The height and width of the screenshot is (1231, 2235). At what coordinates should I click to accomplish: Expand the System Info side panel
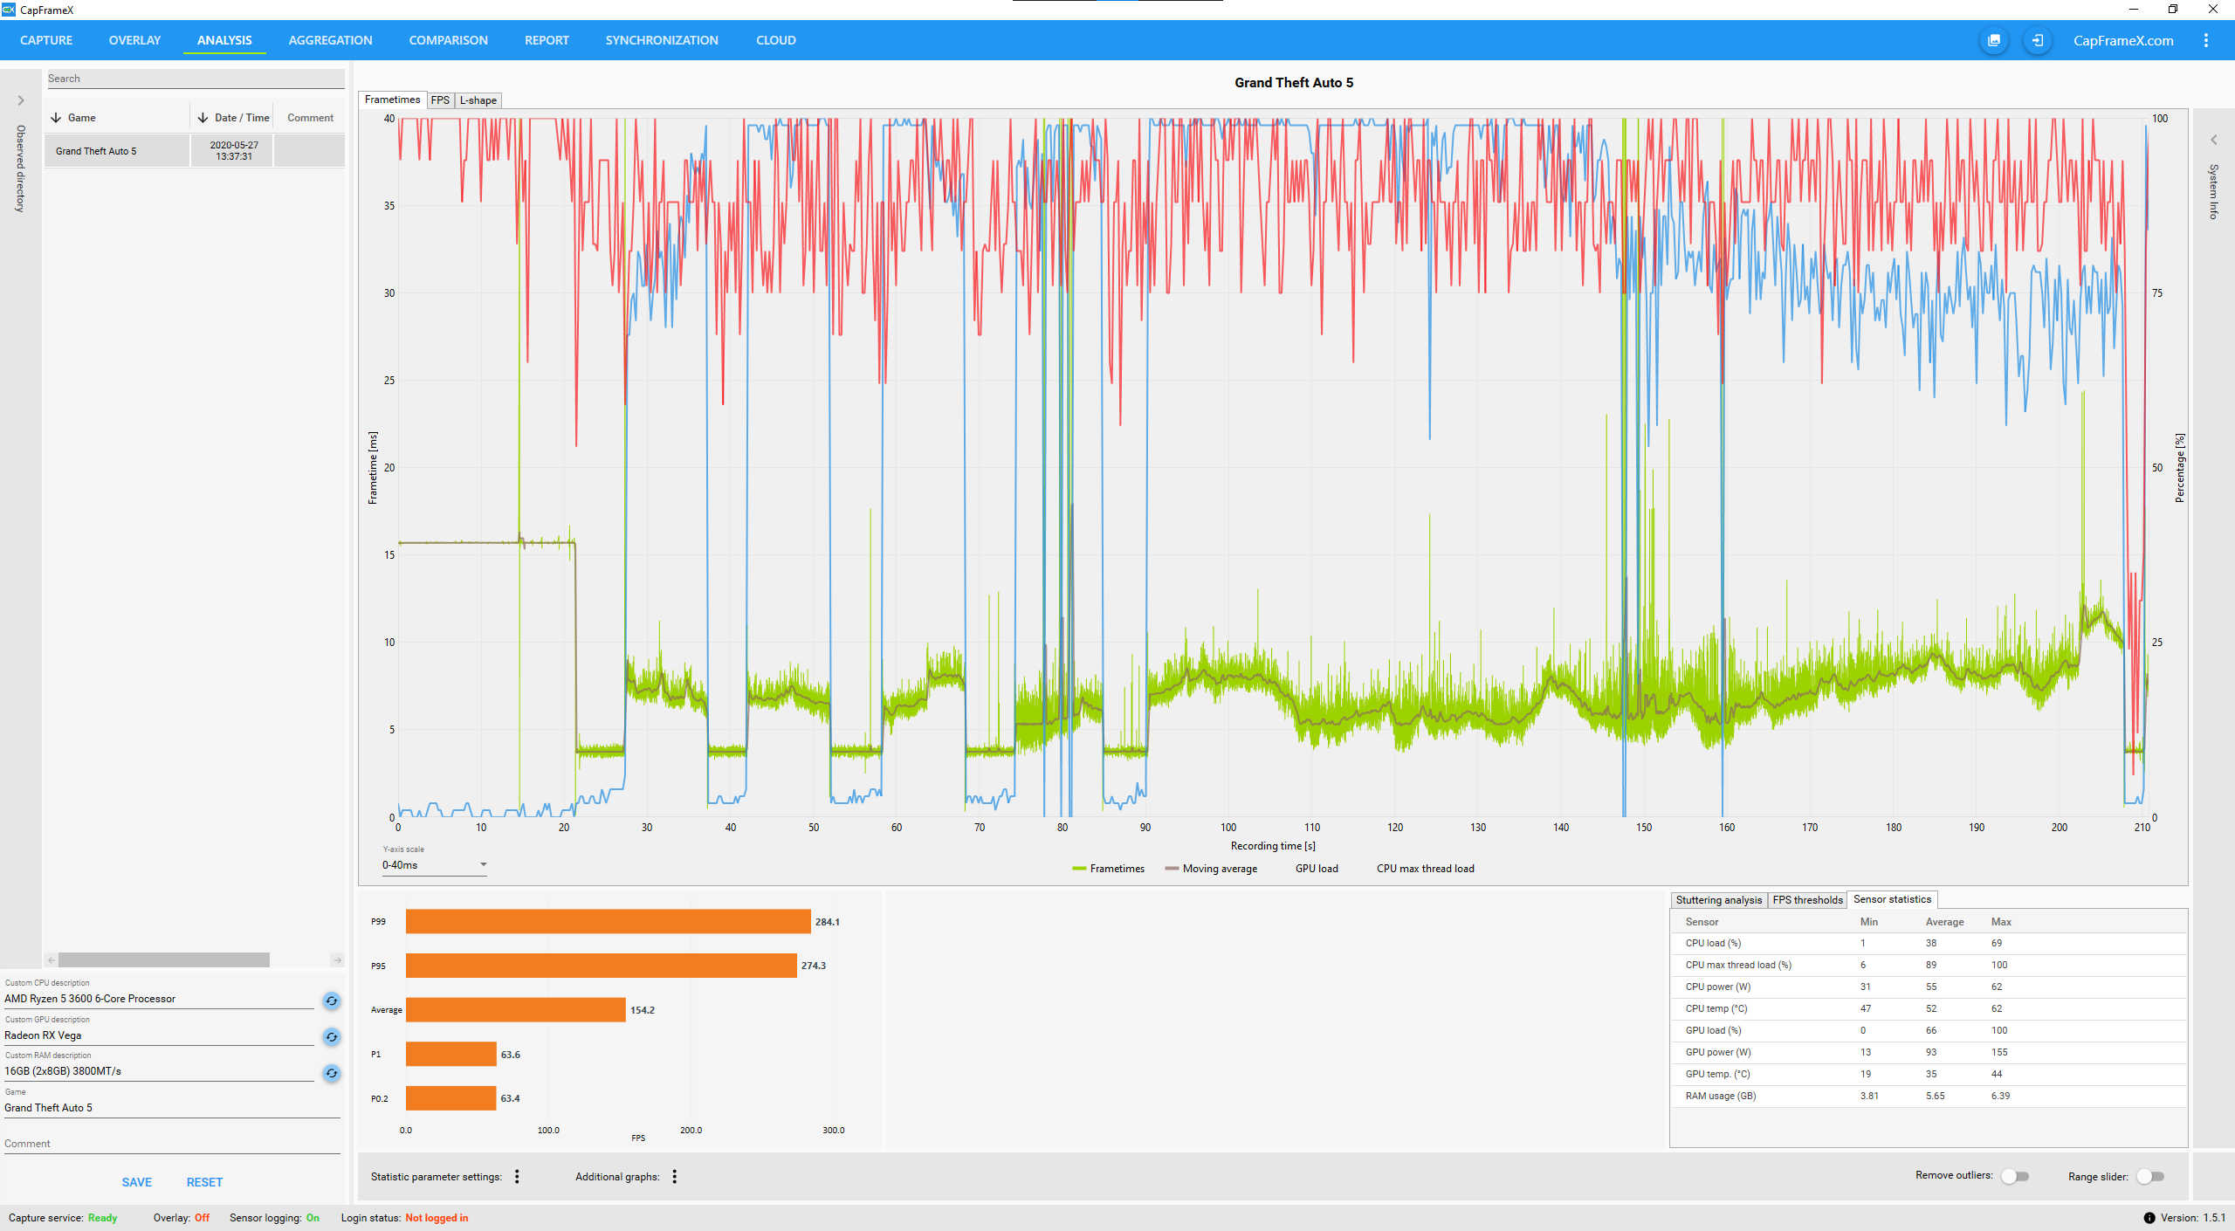[2213, 140]
